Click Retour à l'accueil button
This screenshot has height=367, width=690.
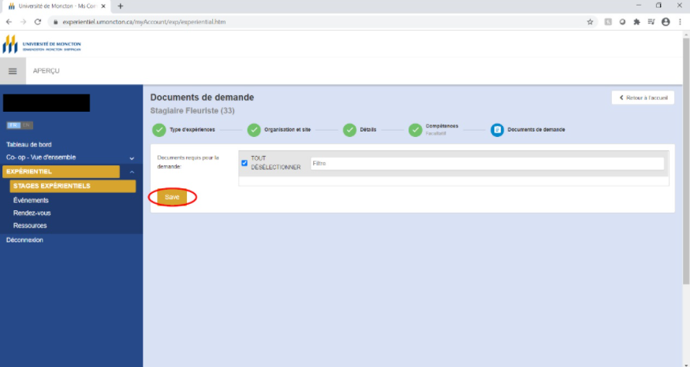(643, 98)
